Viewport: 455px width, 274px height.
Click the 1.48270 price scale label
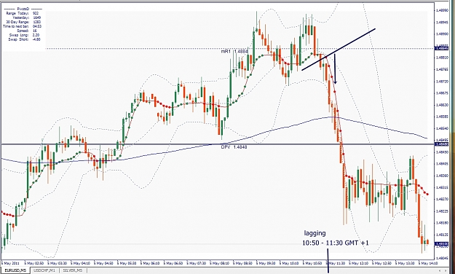pyautogui.click(x=442, y=200)
